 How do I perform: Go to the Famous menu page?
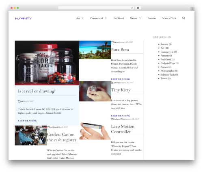coord(151,18)
